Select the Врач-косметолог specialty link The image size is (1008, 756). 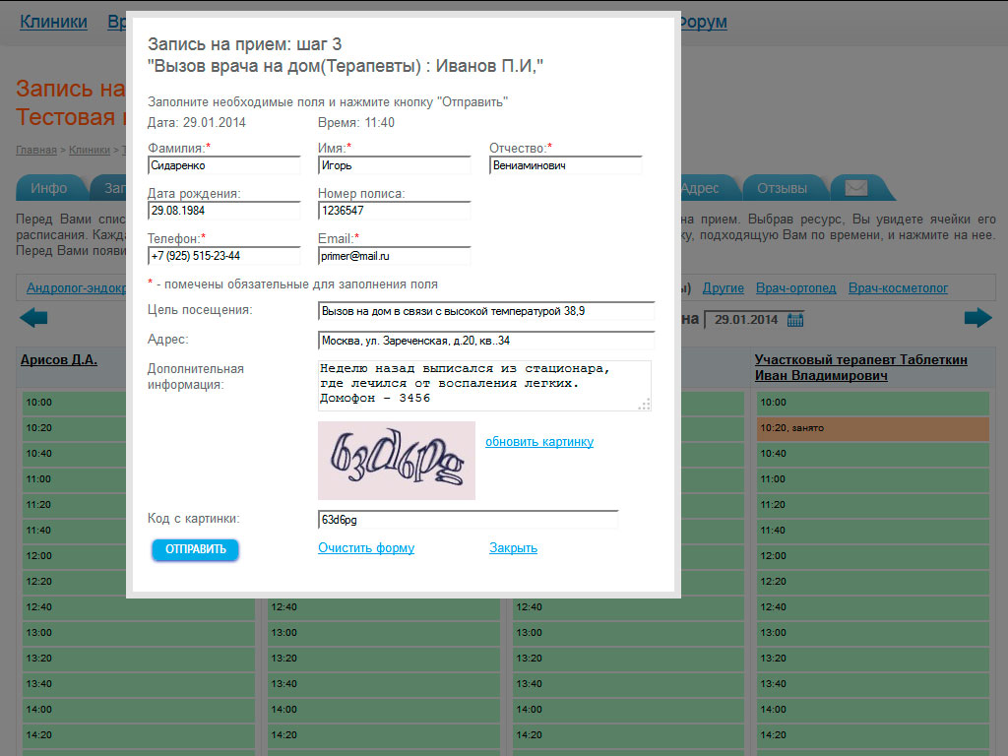(x=898, y=288)
